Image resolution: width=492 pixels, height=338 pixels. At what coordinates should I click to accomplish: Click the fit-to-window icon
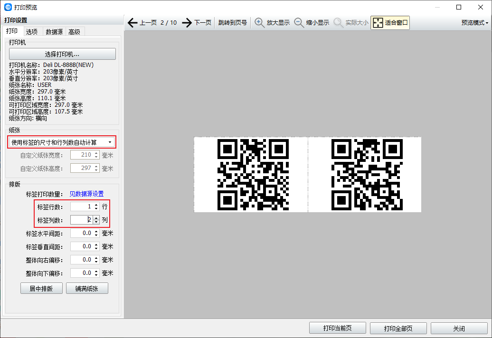click(x=378, y=23)
